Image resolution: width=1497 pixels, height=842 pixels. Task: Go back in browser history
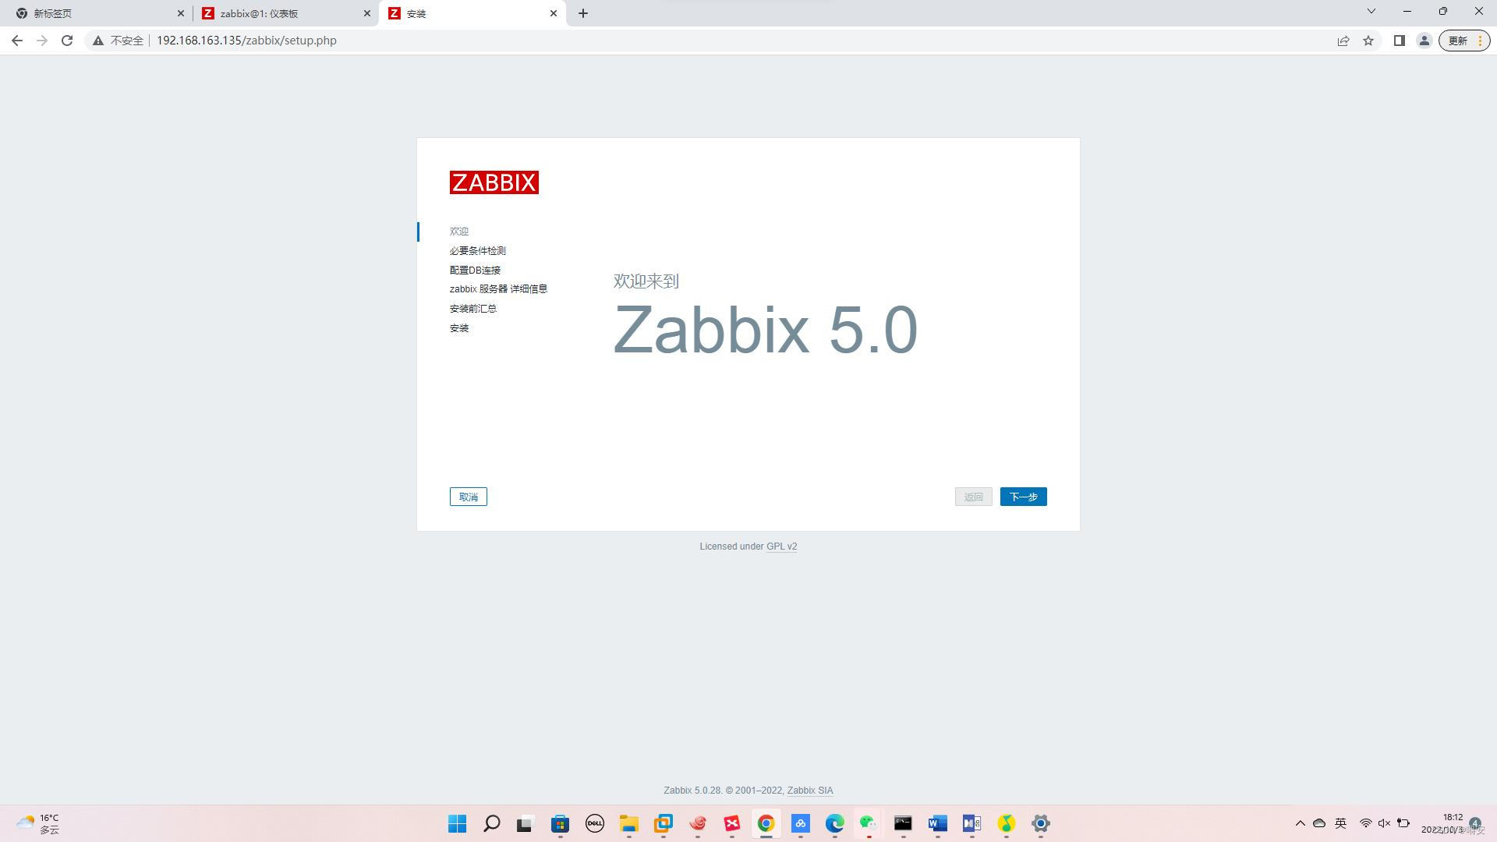click(17, 41)
